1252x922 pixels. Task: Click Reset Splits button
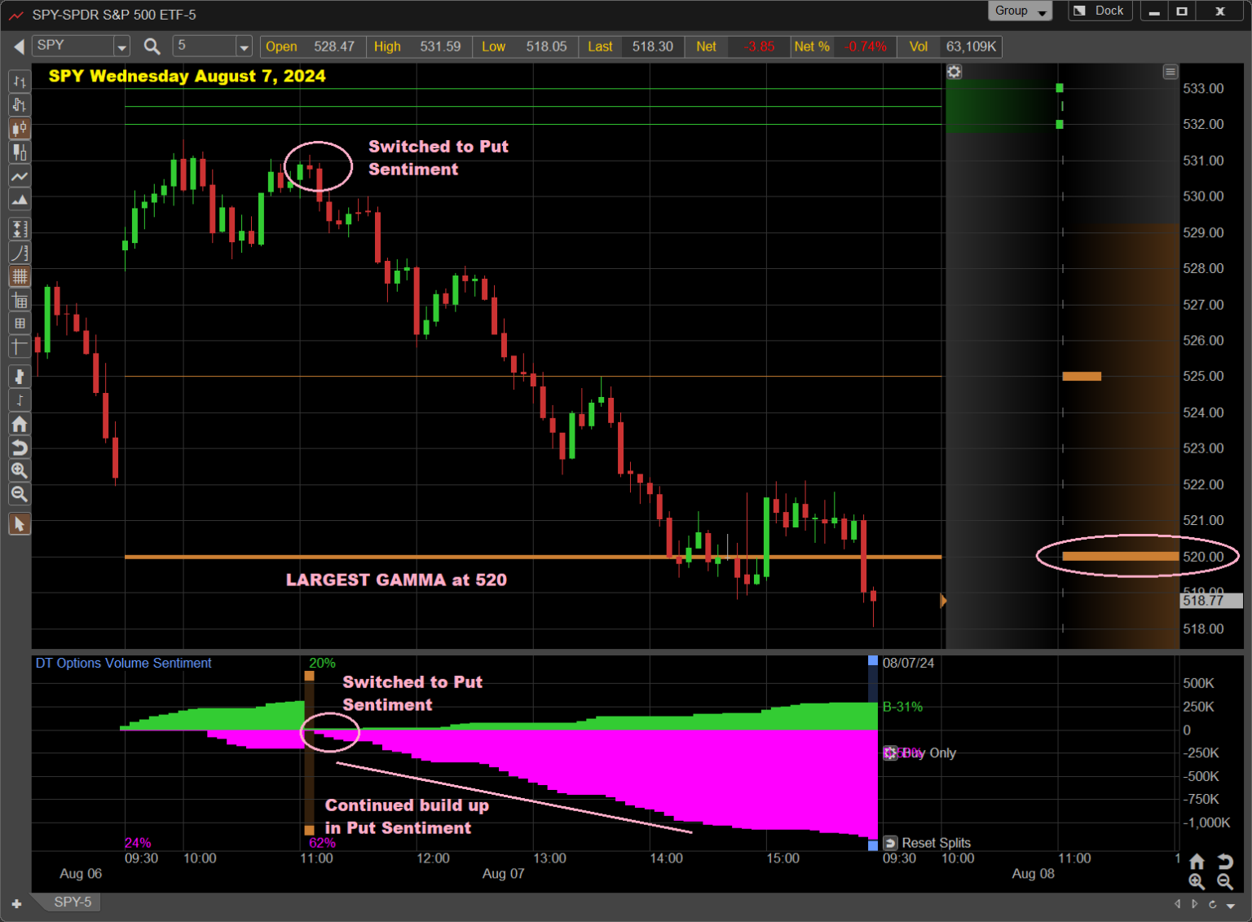[x=891, y=843]
